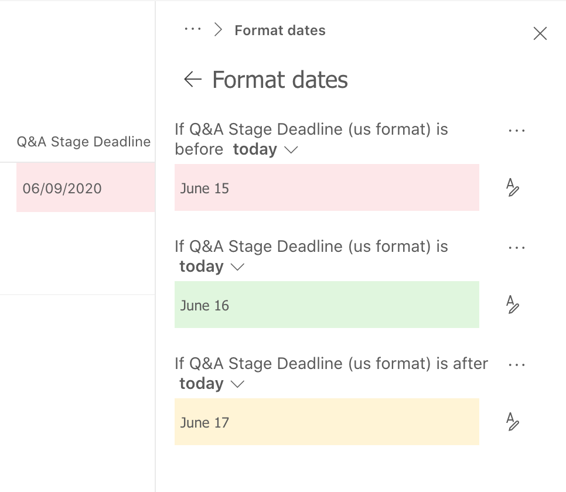
Task: Close the Format dates panel
Action: (540, 34)
